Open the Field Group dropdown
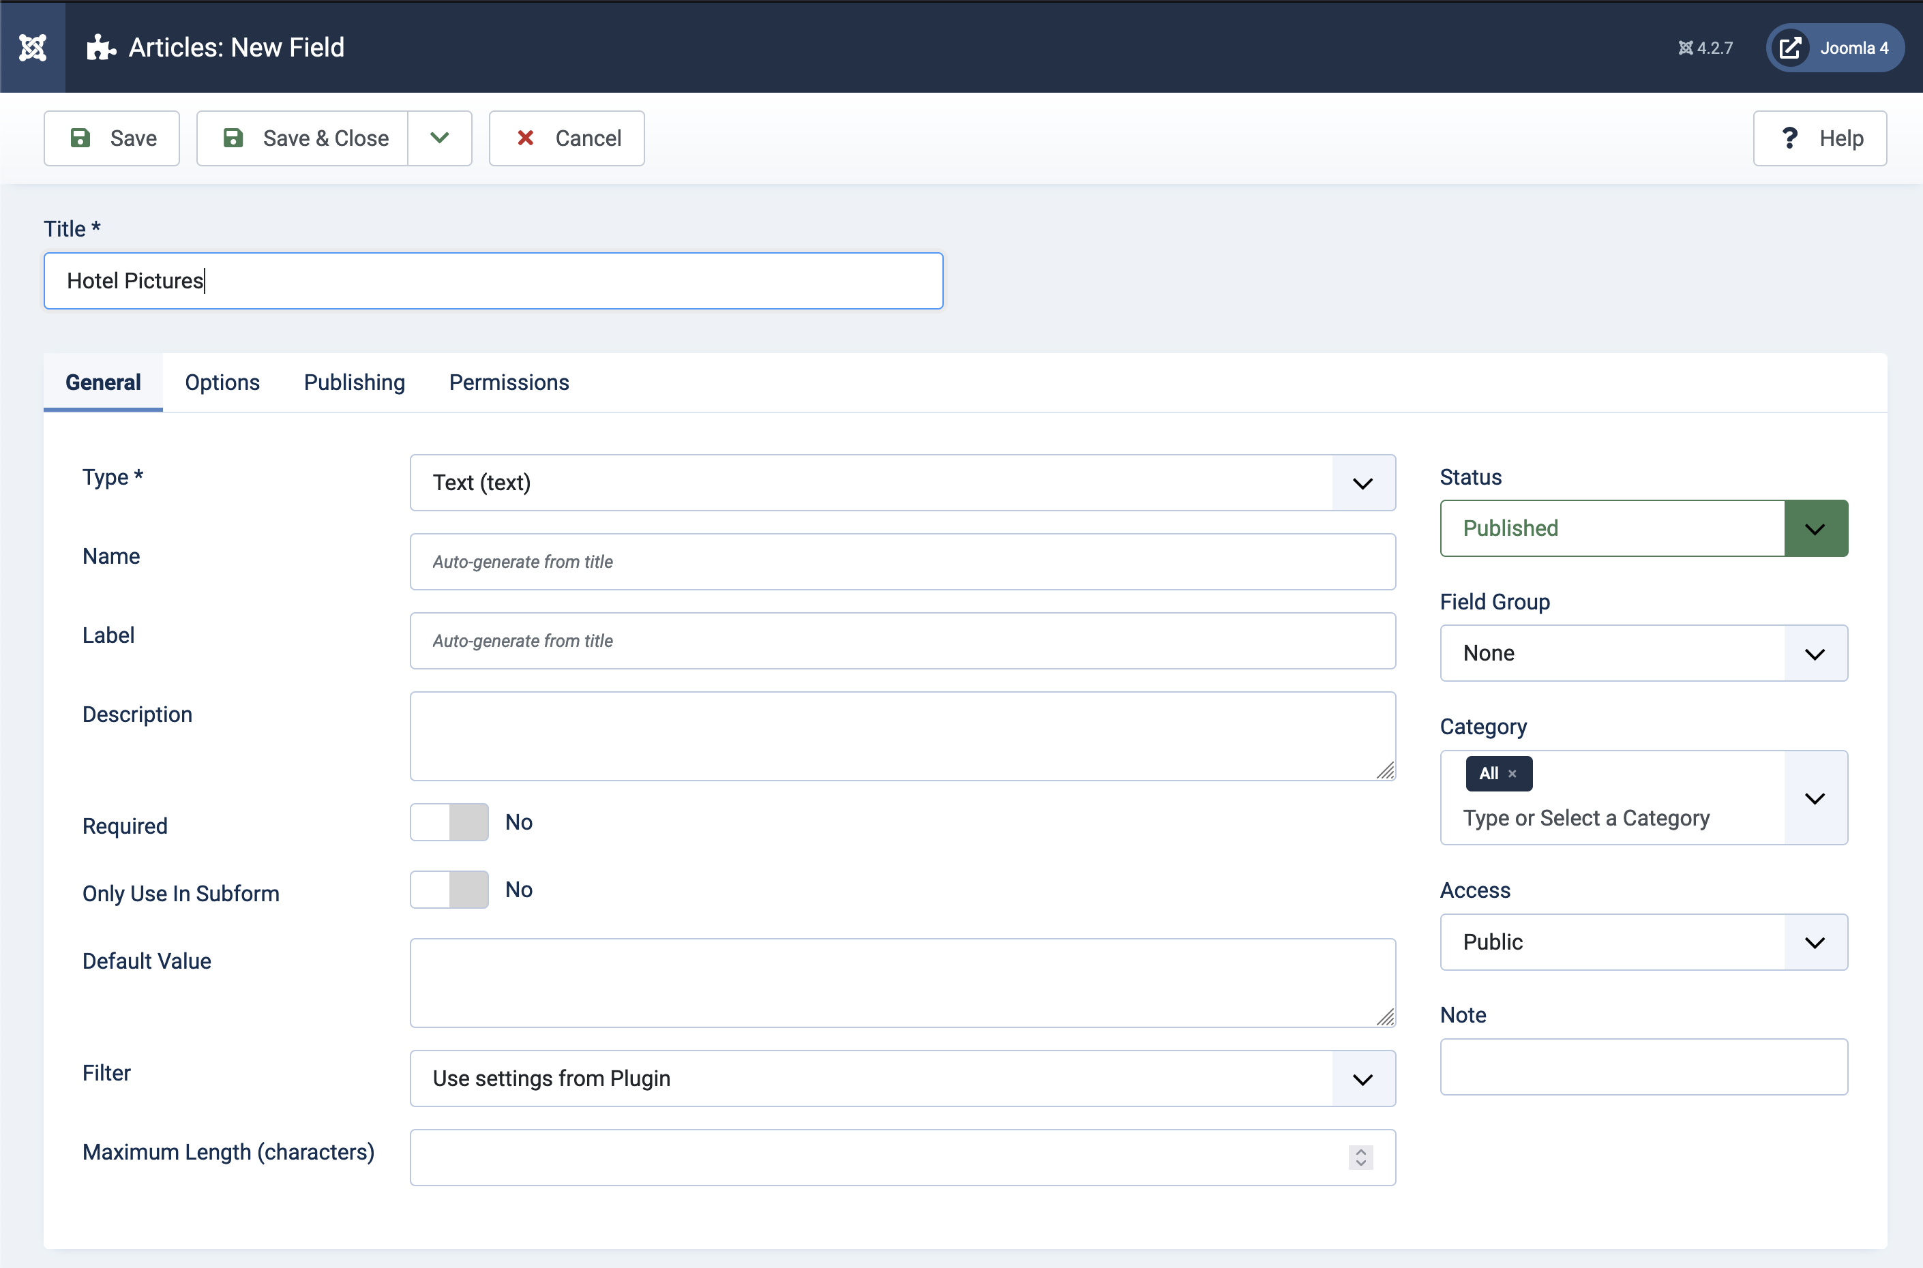Image resolution: width=1923 pixels, height=1268 pixels. (x=1643, y=653)
